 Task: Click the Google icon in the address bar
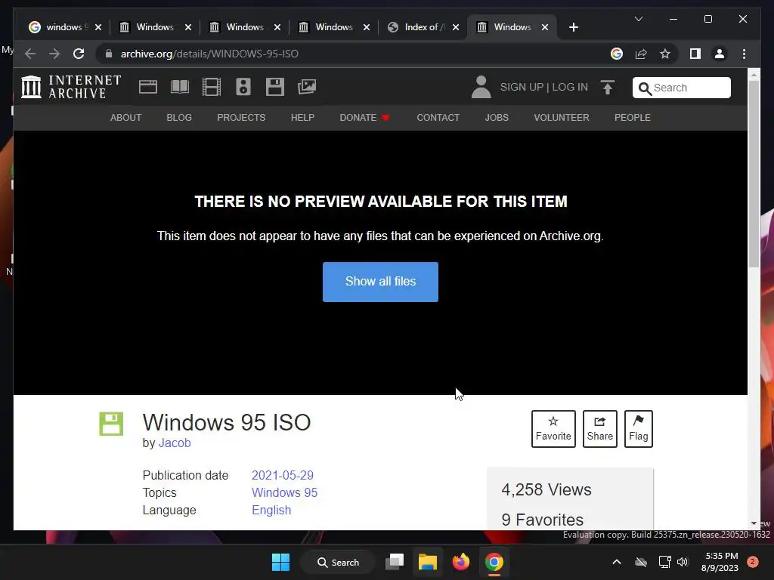[x=617, y=54]
